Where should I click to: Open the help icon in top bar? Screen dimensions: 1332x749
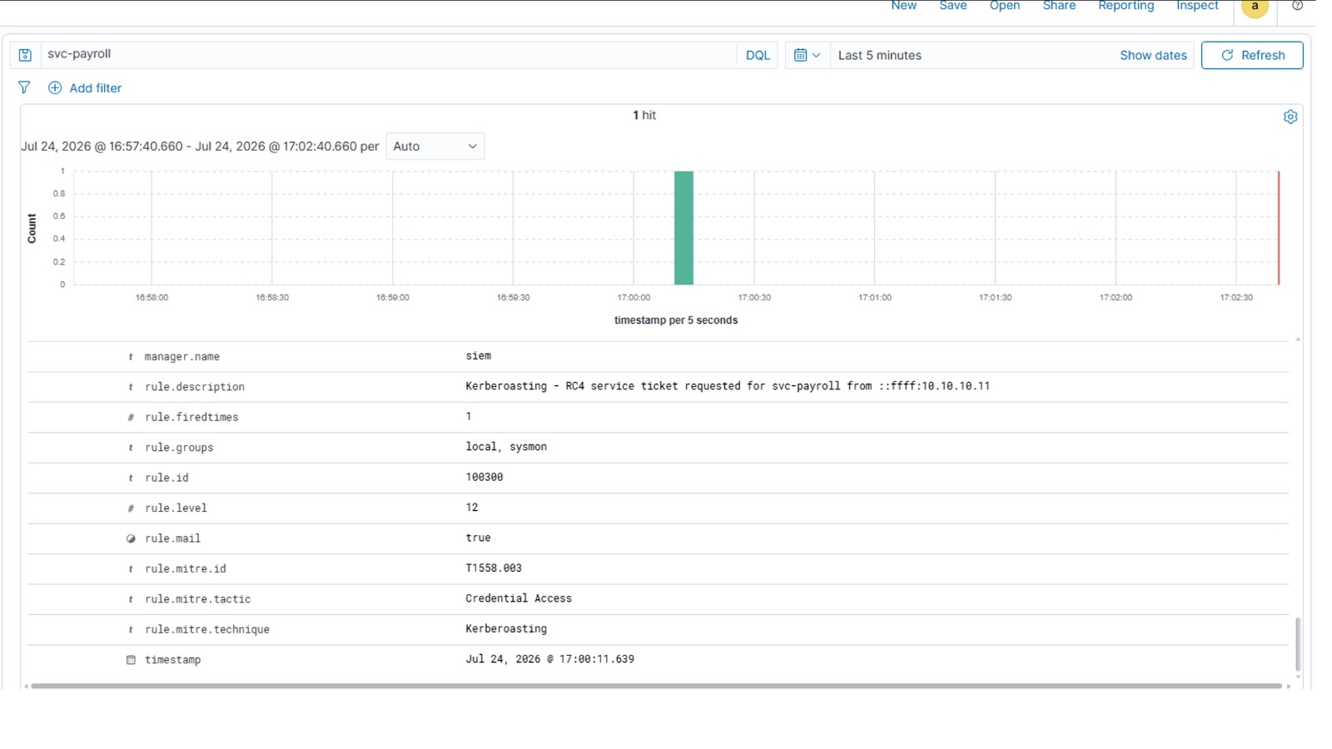[1297, 6]
